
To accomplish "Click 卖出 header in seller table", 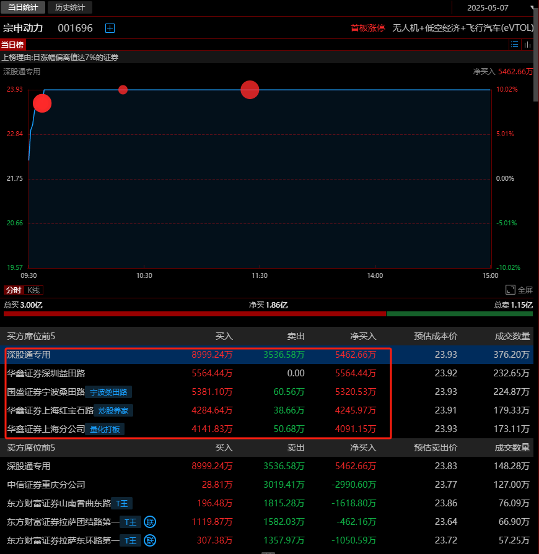I will pyautogui.click(x=296, y=448).
